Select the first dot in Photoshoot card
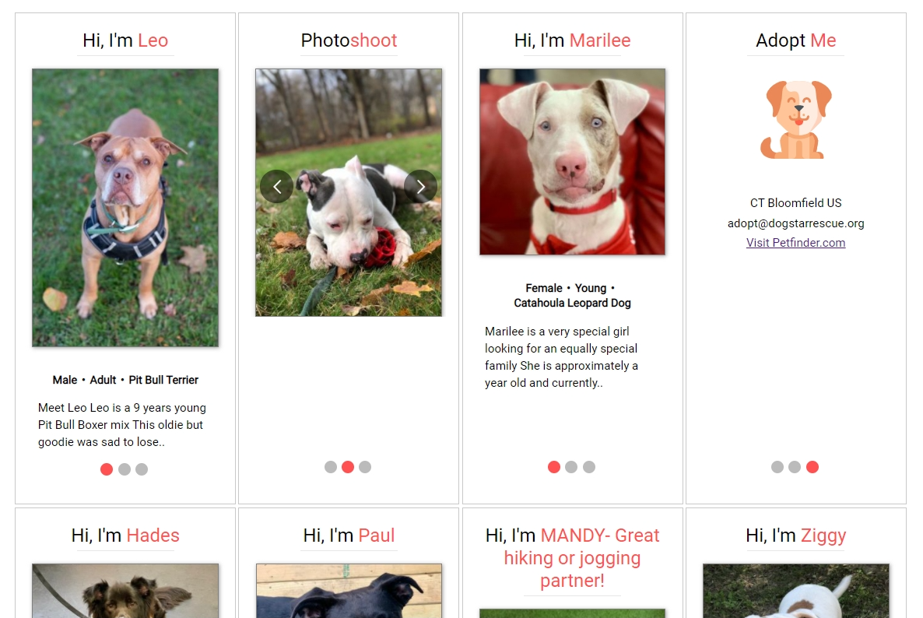The width and height of the screenshot is (923, 618). pyautogui.click(x=331, y=467)
